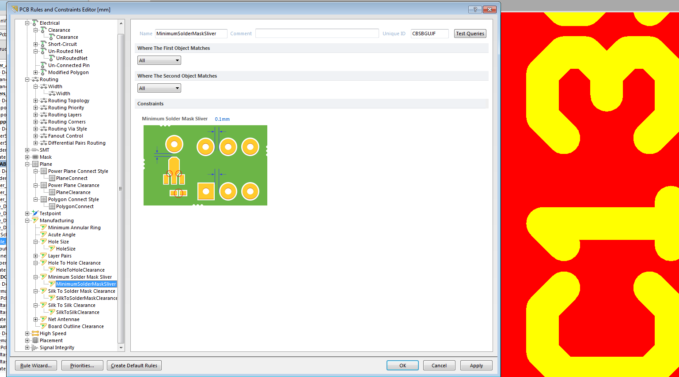This screenshot has width=679, height=377.
Task: Click the Routing category icon
Action: (35, 79)
